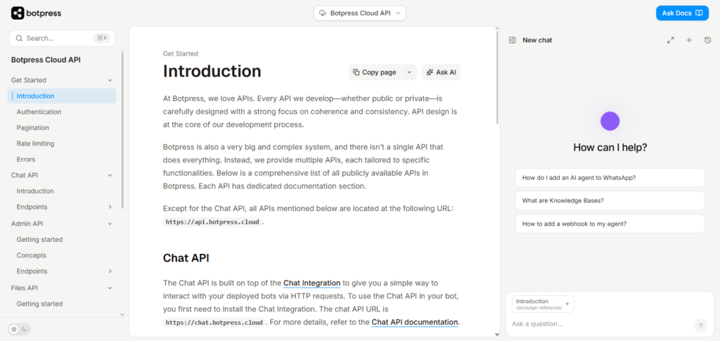Collapse the Files API section

110,288
